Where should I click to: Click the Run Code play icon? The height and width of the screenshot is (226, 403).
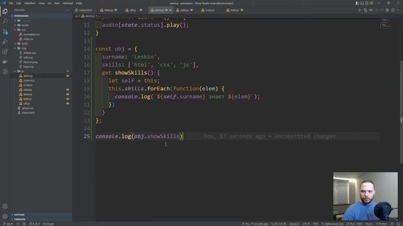[360, 10]
